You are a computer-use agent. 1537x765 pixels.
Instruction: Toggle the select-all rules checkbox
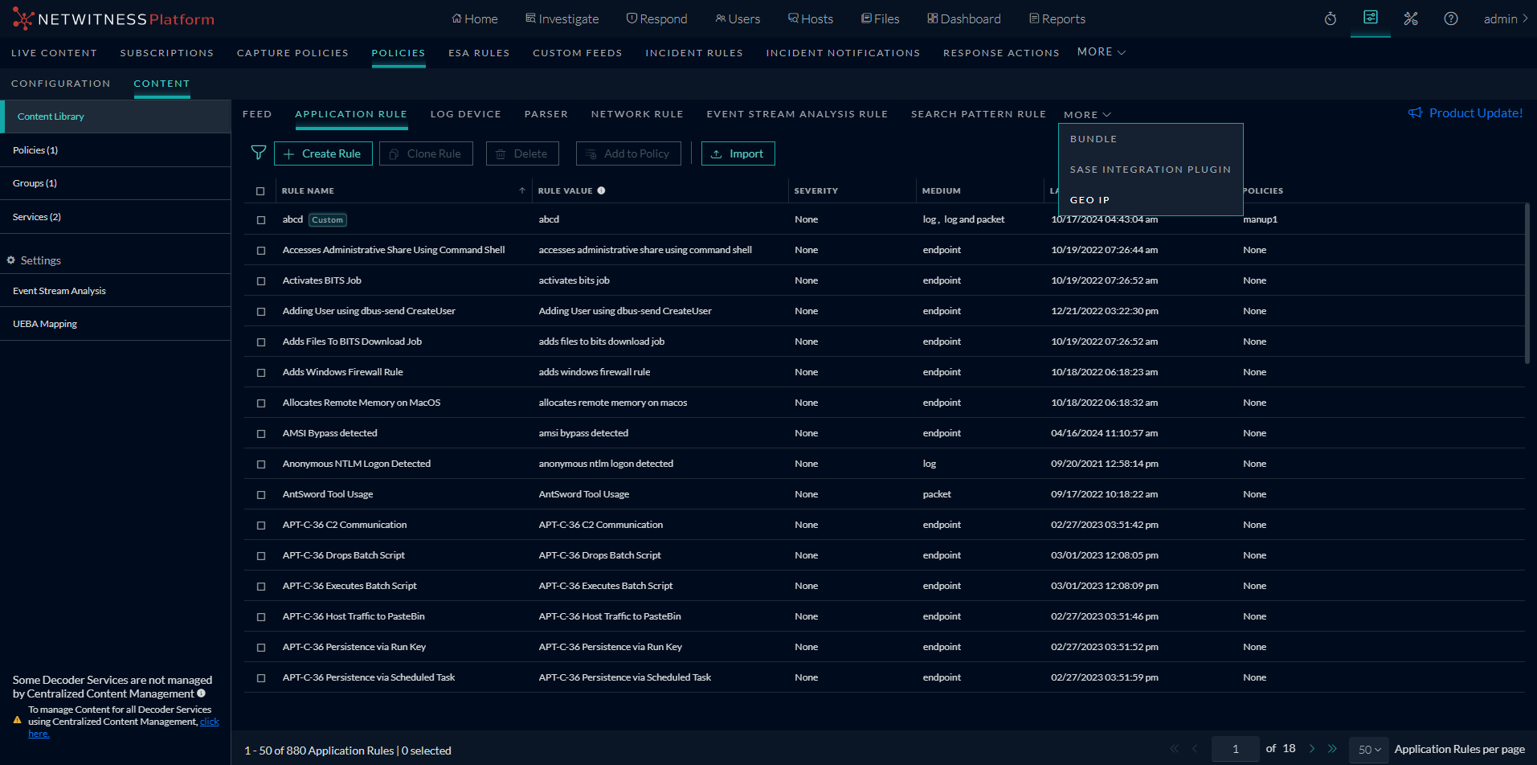[x=260, y=191]
